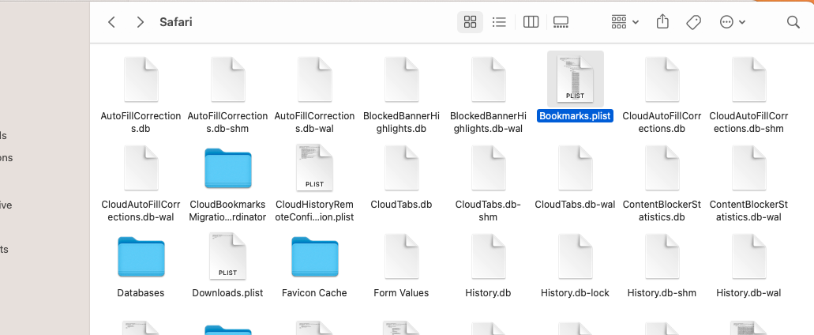Click the Downloads.plist filename label

tap(228, 293)
